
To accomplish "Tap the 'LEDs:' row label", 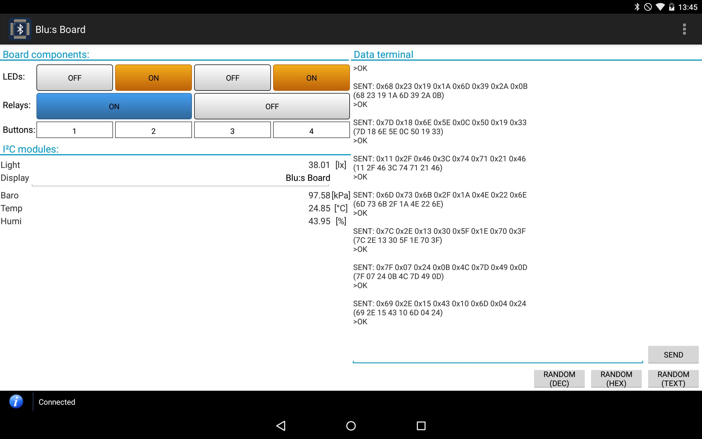I will [x=14, y=77].
